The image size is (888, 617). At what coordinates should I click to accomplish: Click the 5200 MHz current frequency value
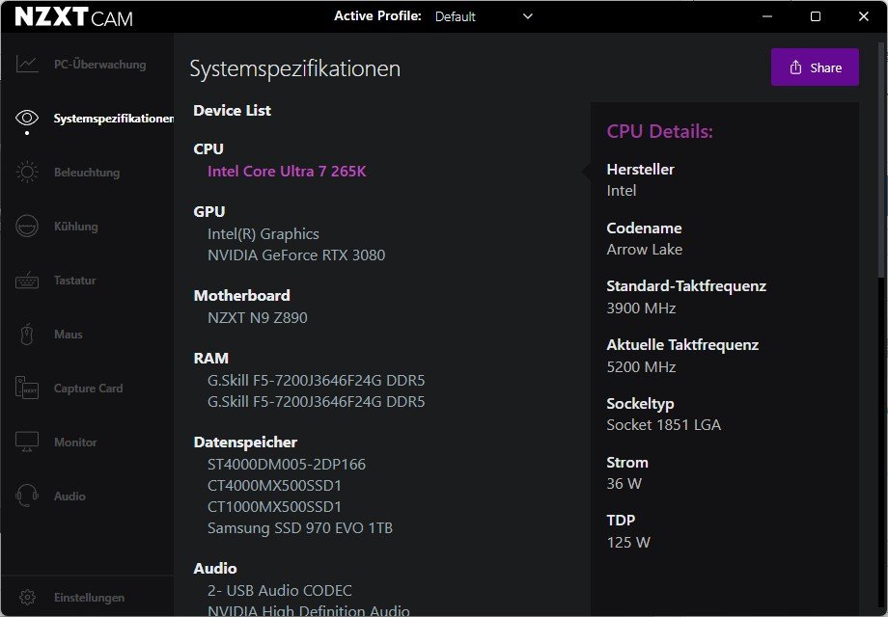[x=641, y=367]
